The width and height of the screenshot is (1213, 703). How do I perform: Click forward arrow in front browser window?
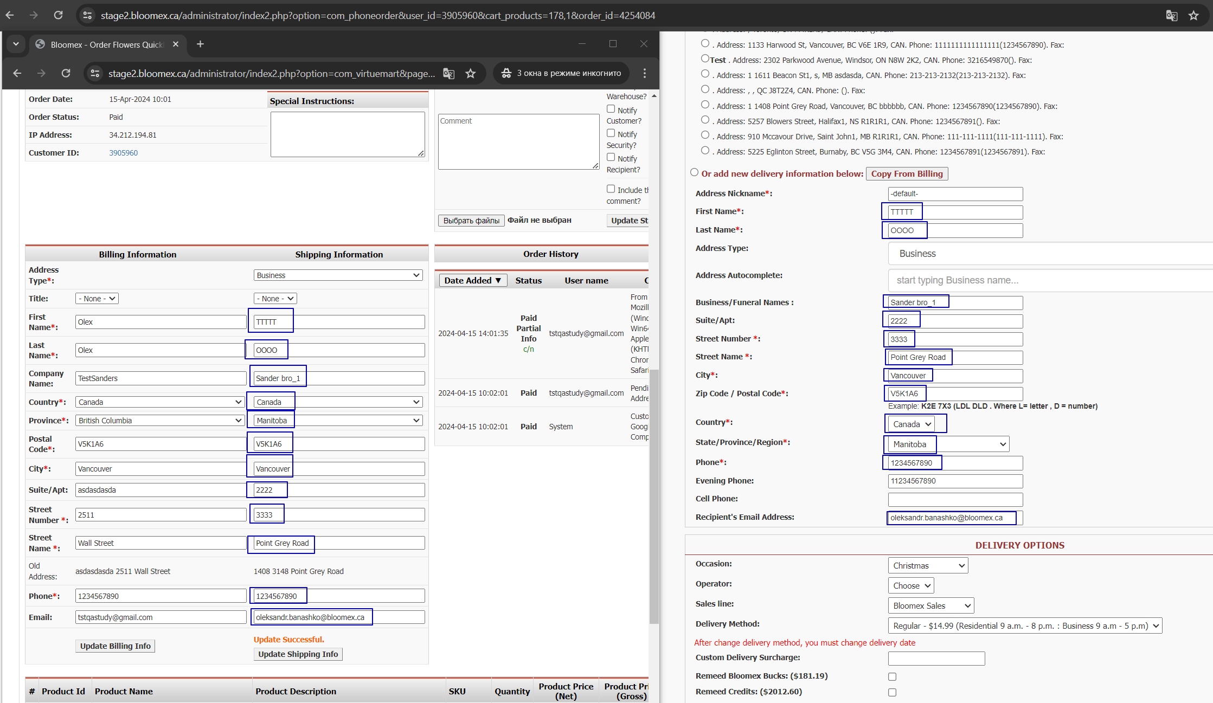tap(41, 73)
